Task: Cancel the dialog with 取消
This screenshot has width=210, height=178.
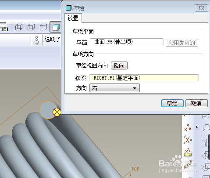Action: [196, 103]
